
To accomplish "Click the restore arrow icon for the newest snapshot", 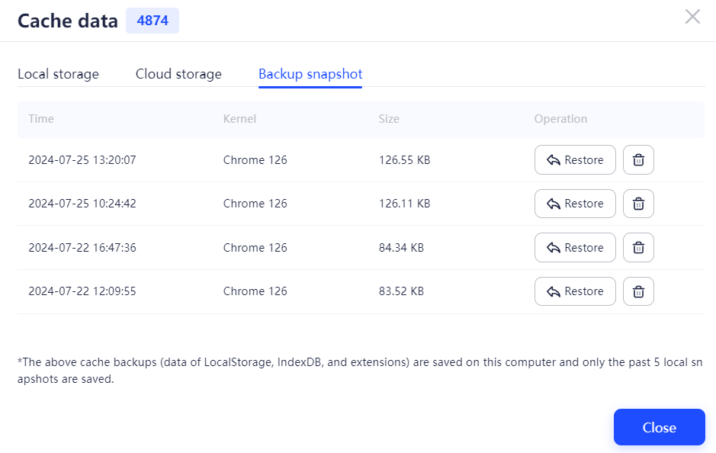I will 555,159.
